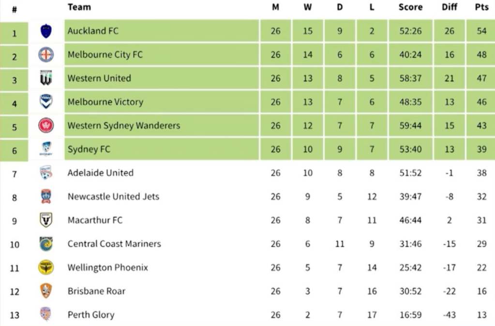Click the Macarthur FC shield icon
Viewport: 495px width, 326px height.
pyautogui.click(x=46, y=220)
